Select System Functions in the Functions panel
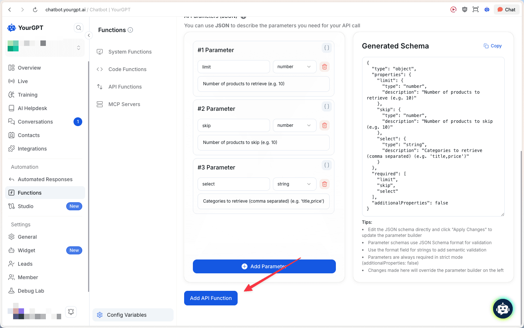 (130, 51)
